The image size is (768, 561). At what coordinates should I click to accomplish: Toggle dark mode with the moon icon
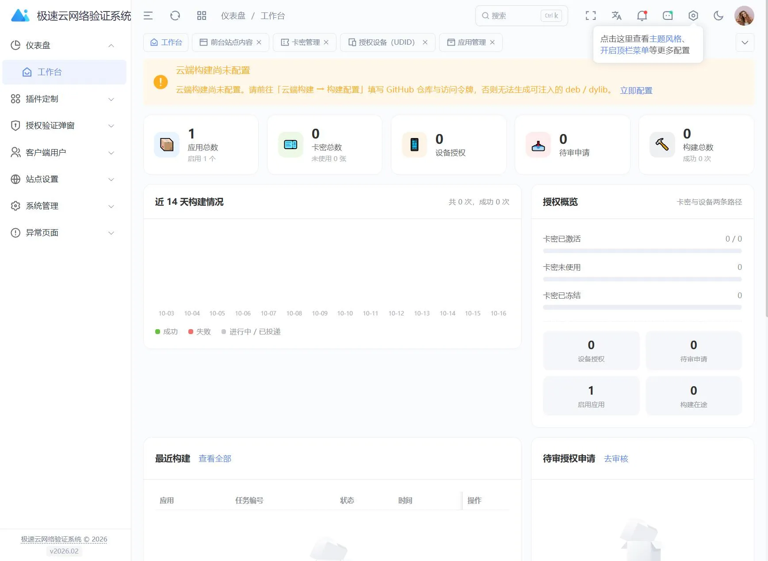(718, 16)
